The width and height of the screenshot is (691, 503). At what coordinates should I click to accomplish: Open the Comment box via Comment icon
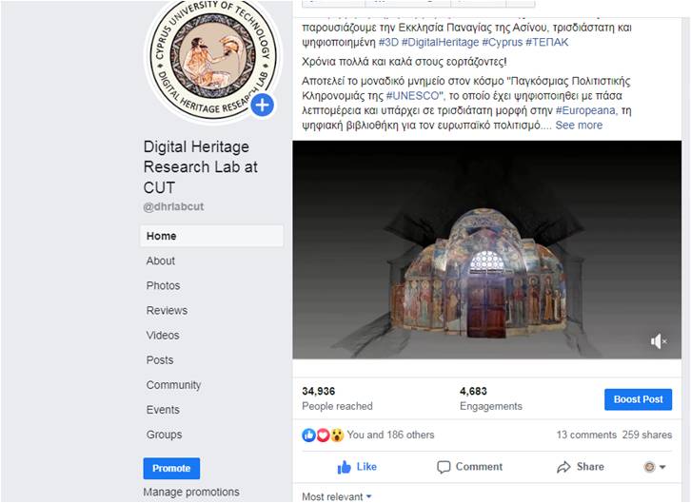click(x=469, y=467)
